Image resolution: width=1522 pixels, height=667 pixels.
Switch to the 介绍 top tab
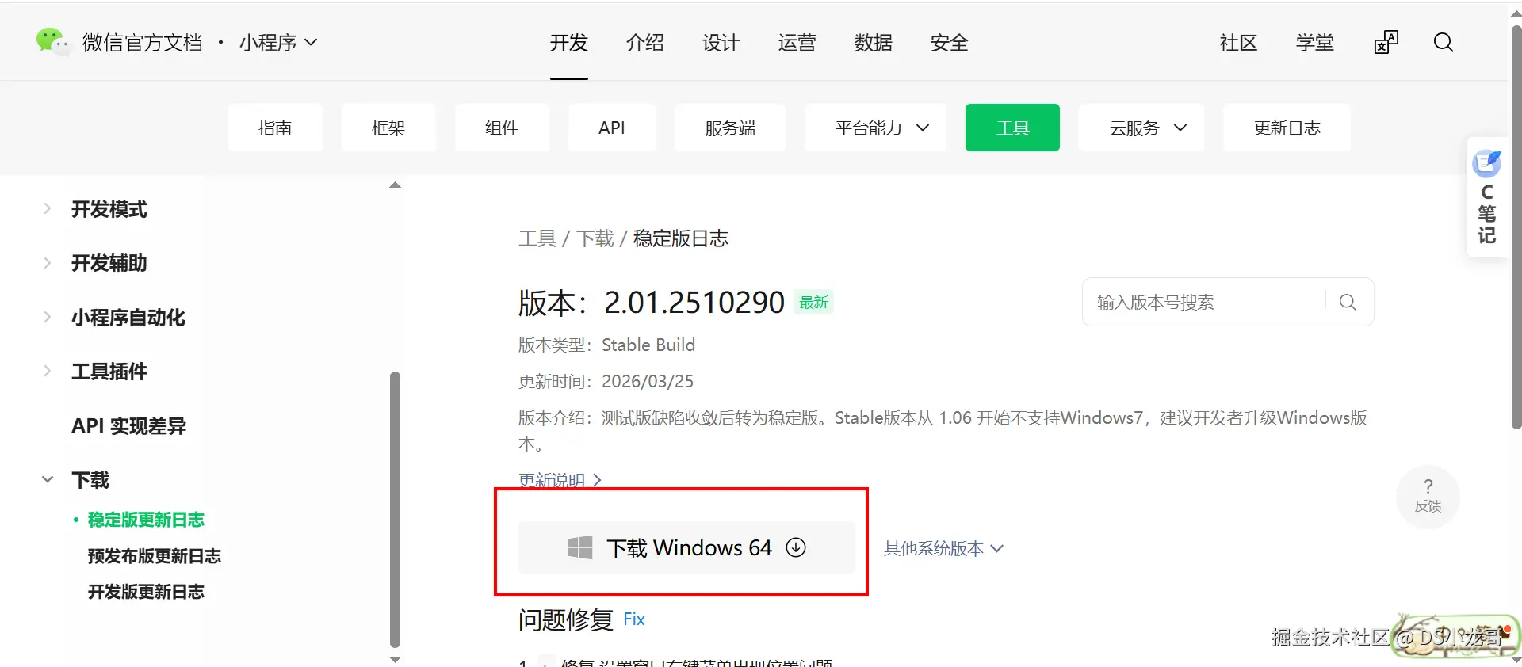(x=645, y=43)
